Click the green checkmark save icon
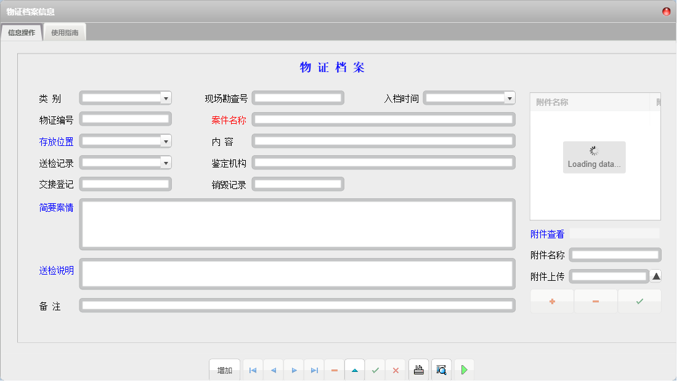This screenshot has width=690, height=383. [375, 369]
